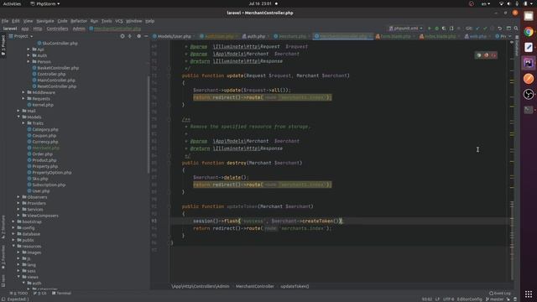Open in Firefox browser hover icon
Image resolution: width=537 pixels, height=302 pixels.
pyautogui.click(x=486, y=55)
